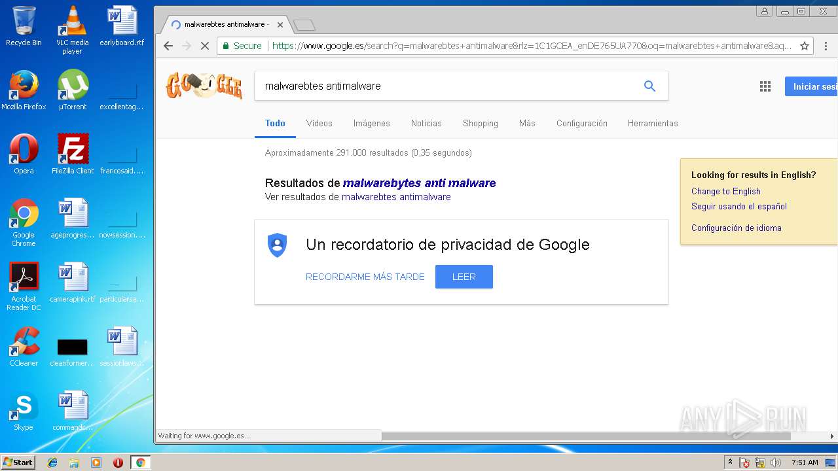Viewport: 838px width, 471px height.
Task: Click the Chrome back arrow
Action: [168, 46]
